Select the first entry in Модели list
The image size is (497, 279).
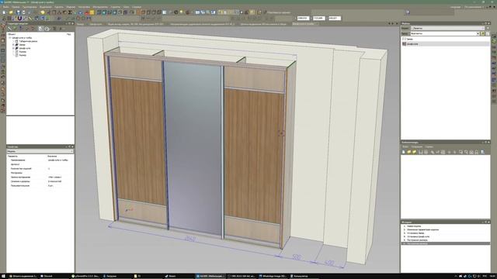[x=445, y=39]
